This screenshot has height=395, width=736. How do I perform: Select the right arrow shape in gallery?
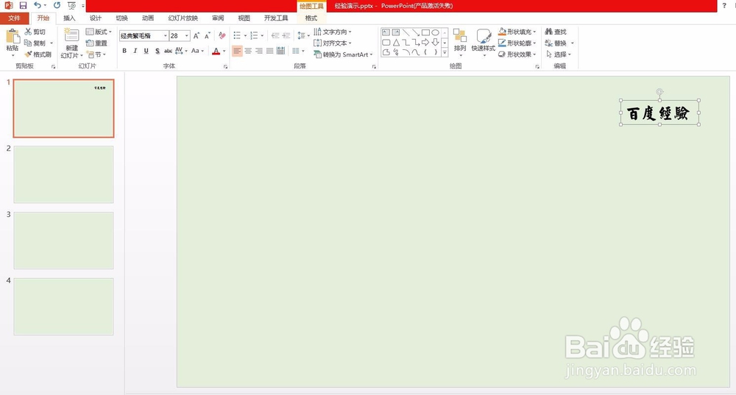425,42
